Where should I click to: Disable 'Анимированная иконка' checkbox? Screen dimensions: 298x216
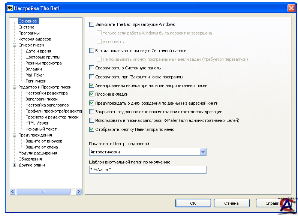click(x=92, y=85)
